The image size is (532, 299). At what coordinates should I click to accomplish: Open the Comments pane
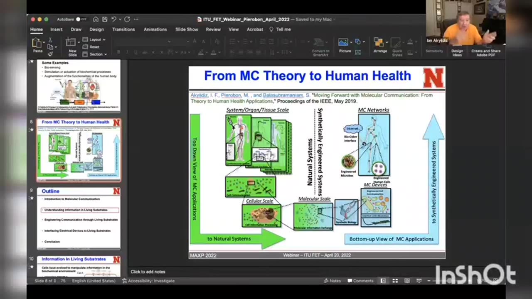coord(360,281)
